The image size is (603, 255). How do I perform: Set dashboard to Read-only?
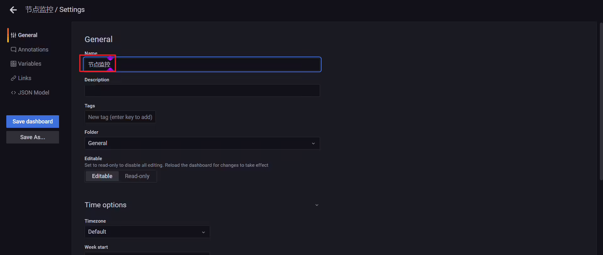137,176
